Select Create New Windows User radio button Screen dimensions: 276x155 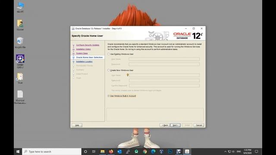coord(109,70)
